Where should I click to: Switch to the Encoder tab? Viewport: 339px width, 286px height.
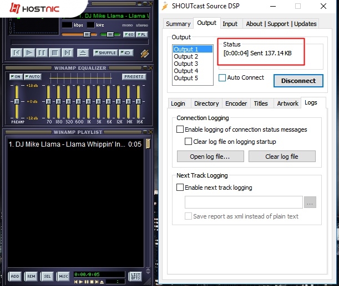236,103
